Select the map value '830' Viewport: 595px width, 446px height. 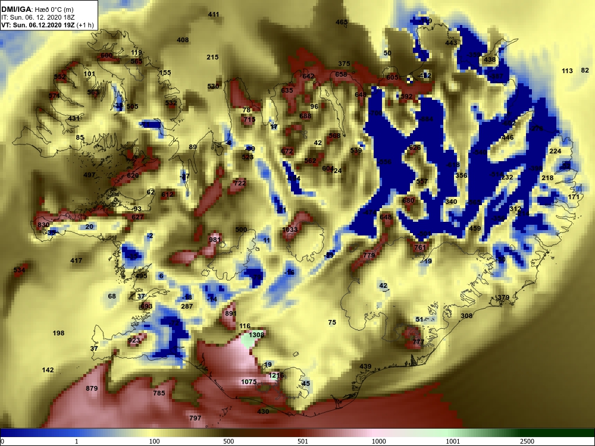tap(43, 225)
